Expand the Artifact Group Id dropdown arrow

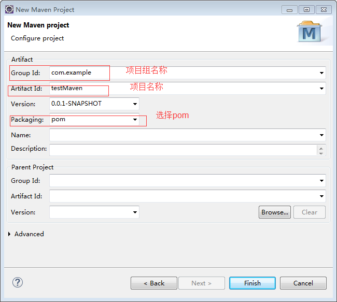321,73
